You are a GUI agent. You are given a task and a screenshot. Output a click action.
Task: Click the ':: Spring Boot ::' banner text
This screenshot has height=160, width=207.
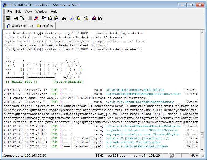(x=22, y=82)
